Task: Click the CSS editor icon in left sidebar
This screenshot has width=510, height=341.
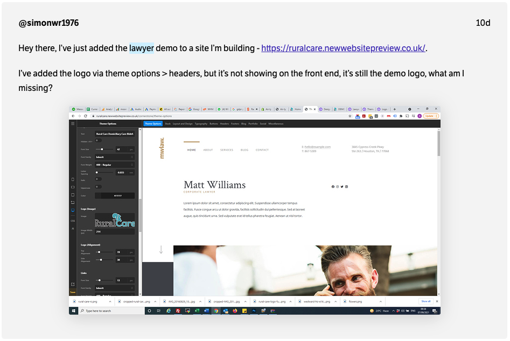Action: click(73, 221)
